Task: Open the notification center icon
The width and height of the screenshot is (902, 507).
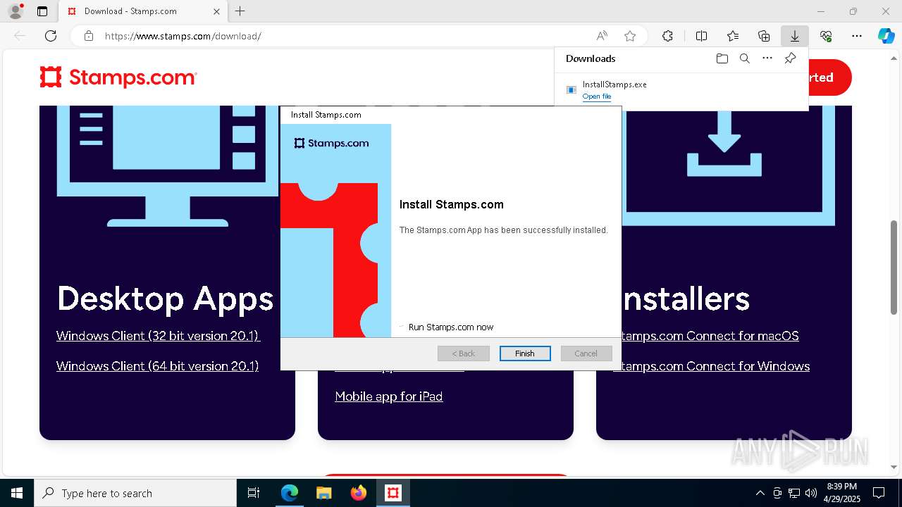Action: [x=879, y=493]
